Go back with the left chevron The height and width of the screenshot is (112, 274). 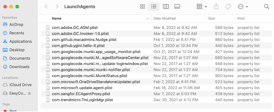(x=46, y=7)
